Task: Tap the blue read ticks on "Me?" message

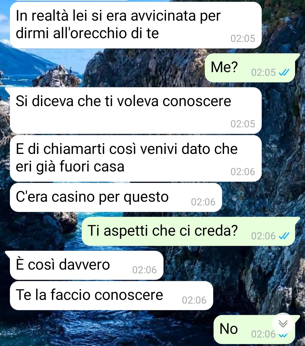Action: pyautogui.click(x=284, y=73)
